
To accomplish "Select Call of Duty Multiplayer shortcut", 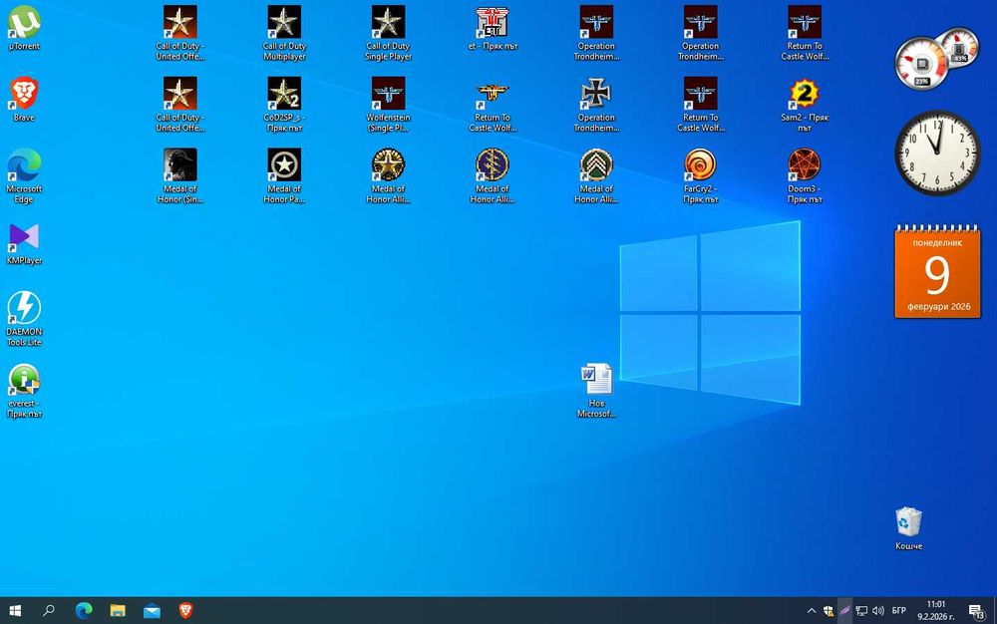I will 284,33.
